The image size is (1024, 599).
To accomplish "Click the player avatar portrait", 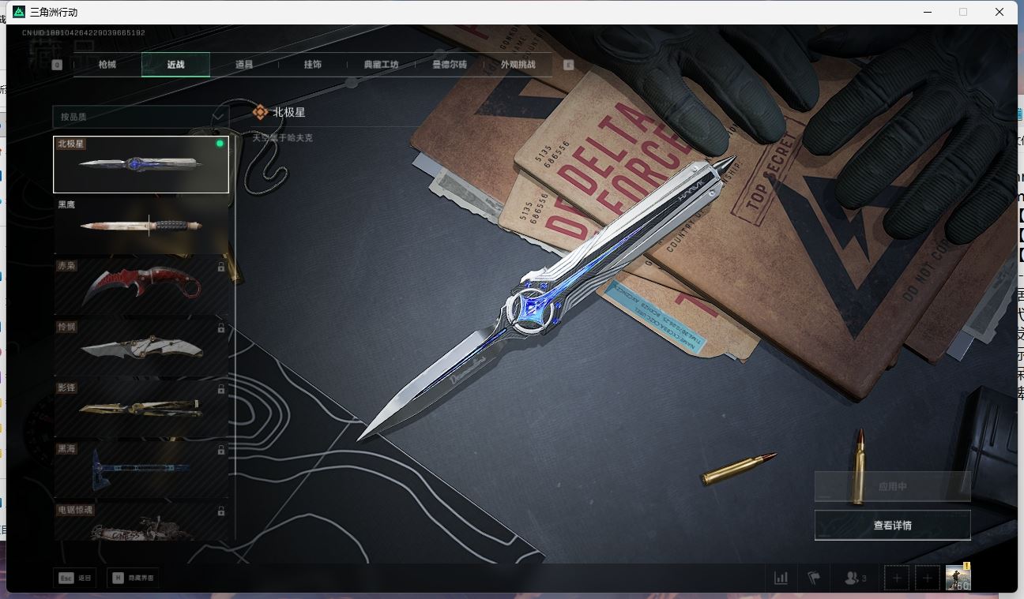I will coord(958,577).
